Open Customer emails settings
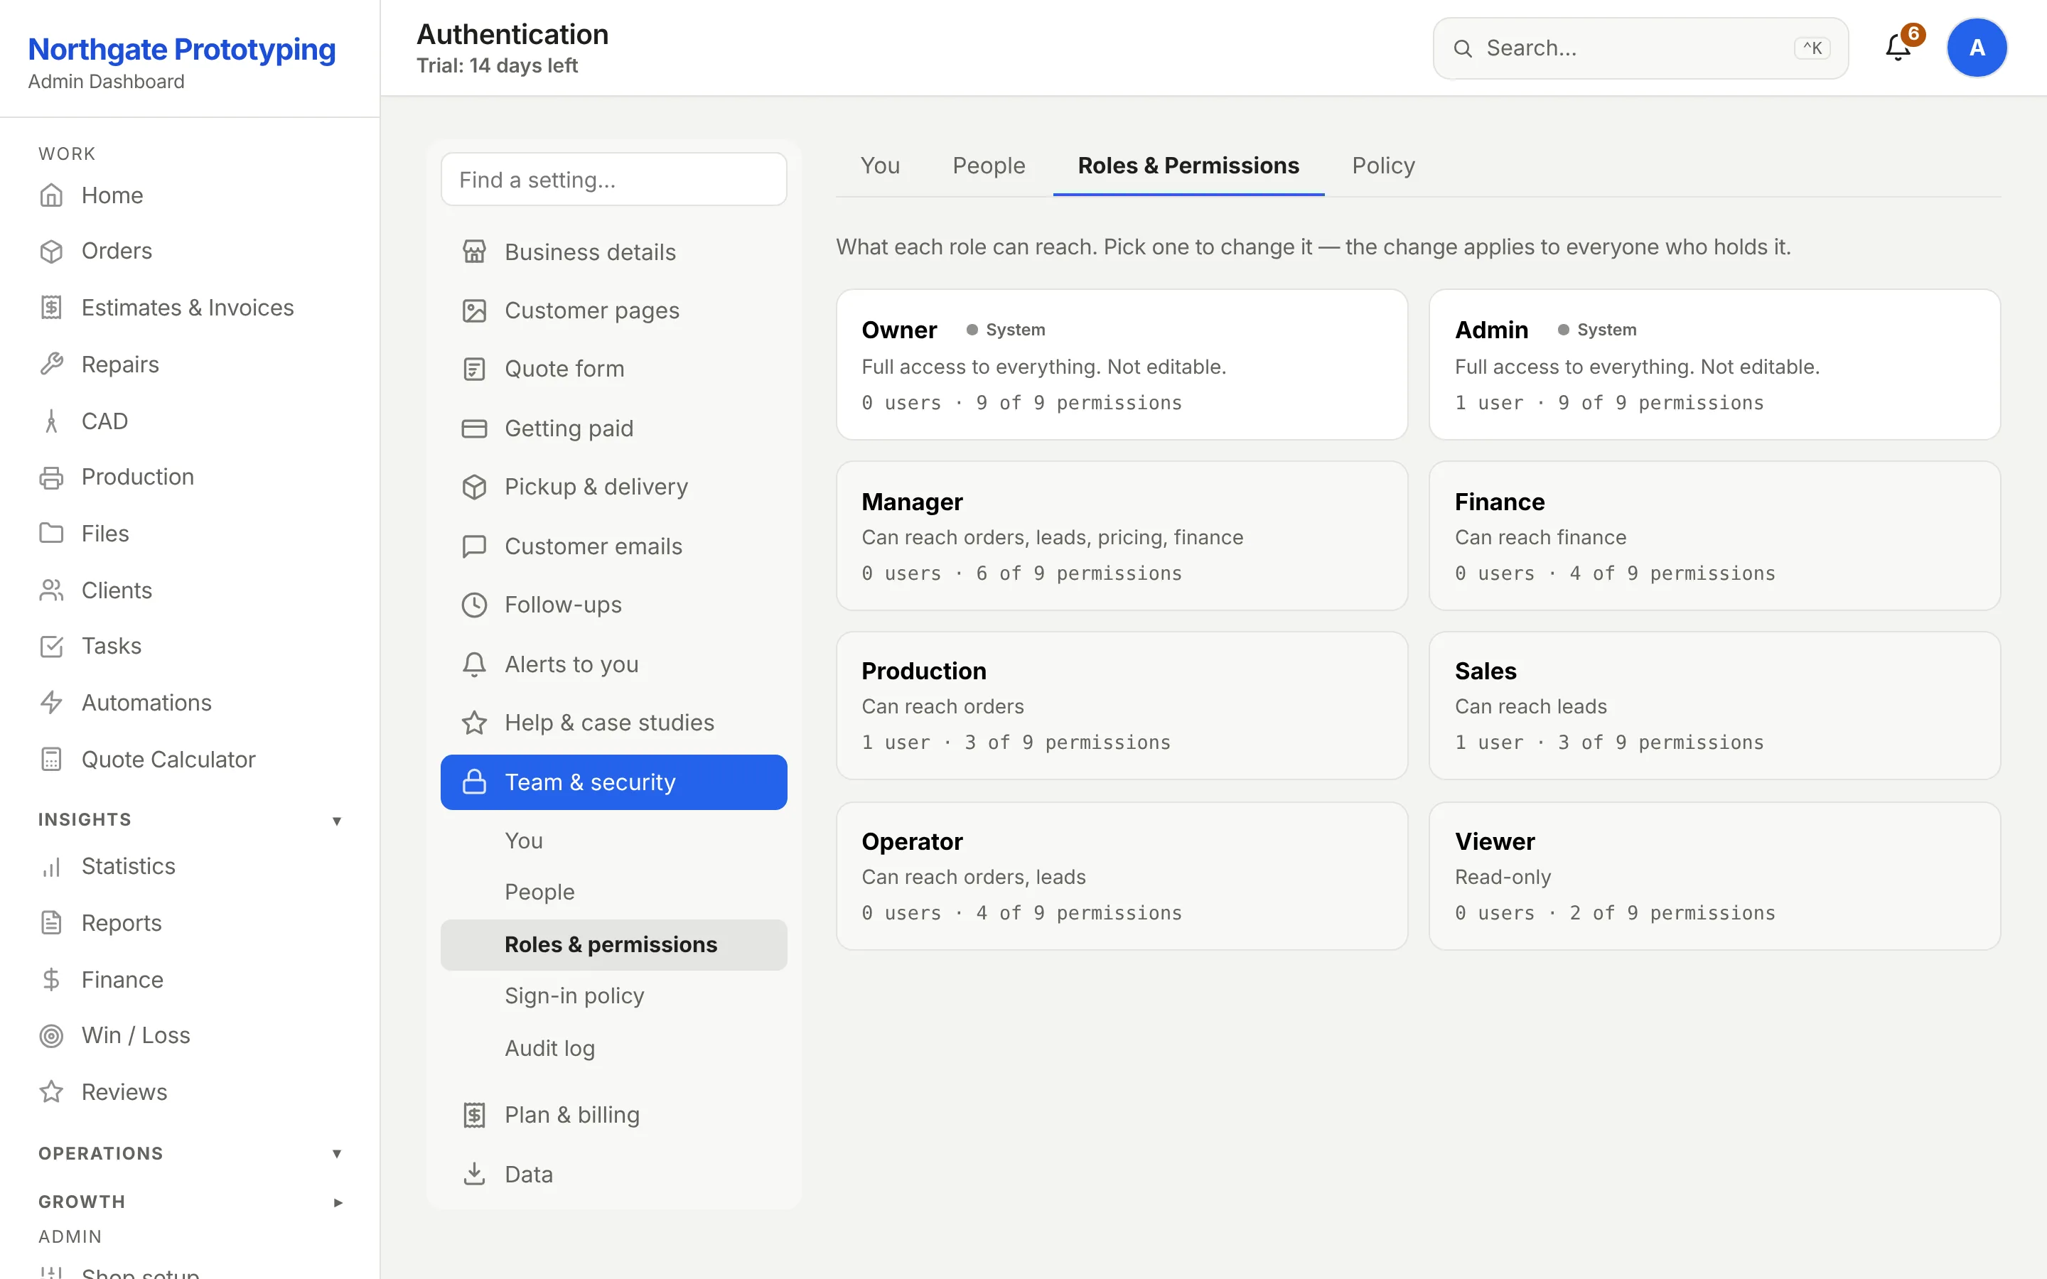This screenshot has width=2047, height=1279. point(614,546)
